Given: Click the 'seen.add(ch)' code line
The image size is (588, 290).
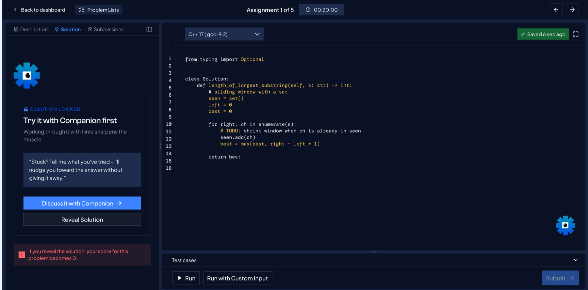Looking at the screenshot, I should 237,137.
